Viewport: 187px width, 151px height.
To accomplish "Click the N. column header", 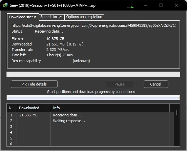I will (x=12, y=108).
